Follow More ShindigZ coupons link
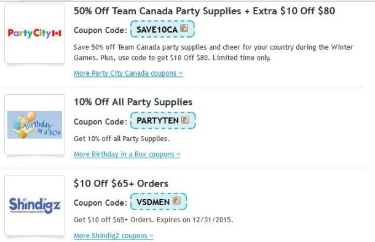 [113, 235]
